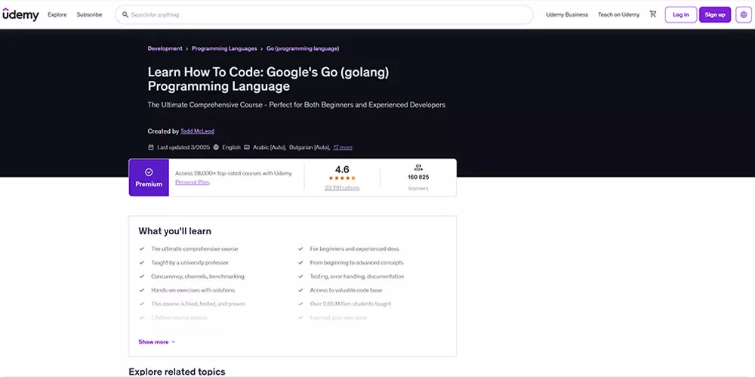The image size is (755, 377).
Task: Click 'The ultimate comprehensive course' item
Action: [x=195, y=249]
